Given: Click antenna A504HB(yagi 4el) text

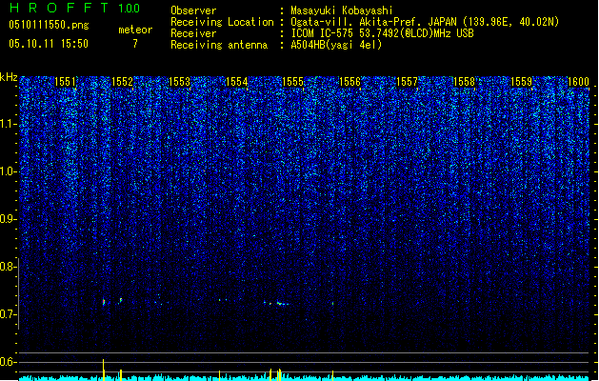Looking at the screenshot, I should coord(336,45).
